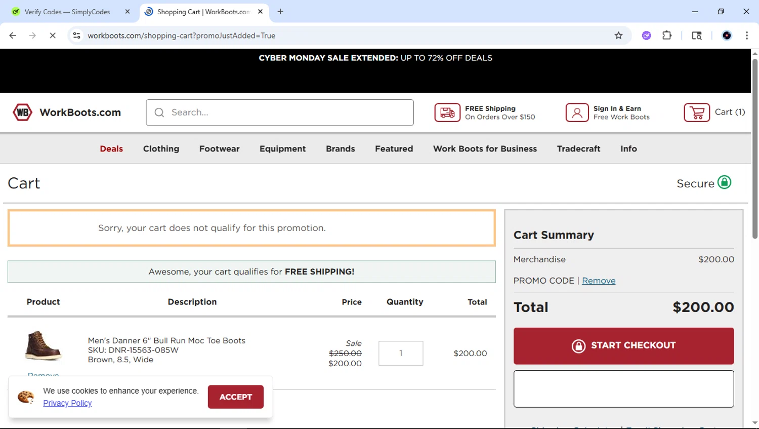Click the page vertical scrollbar

coord(755,148)
